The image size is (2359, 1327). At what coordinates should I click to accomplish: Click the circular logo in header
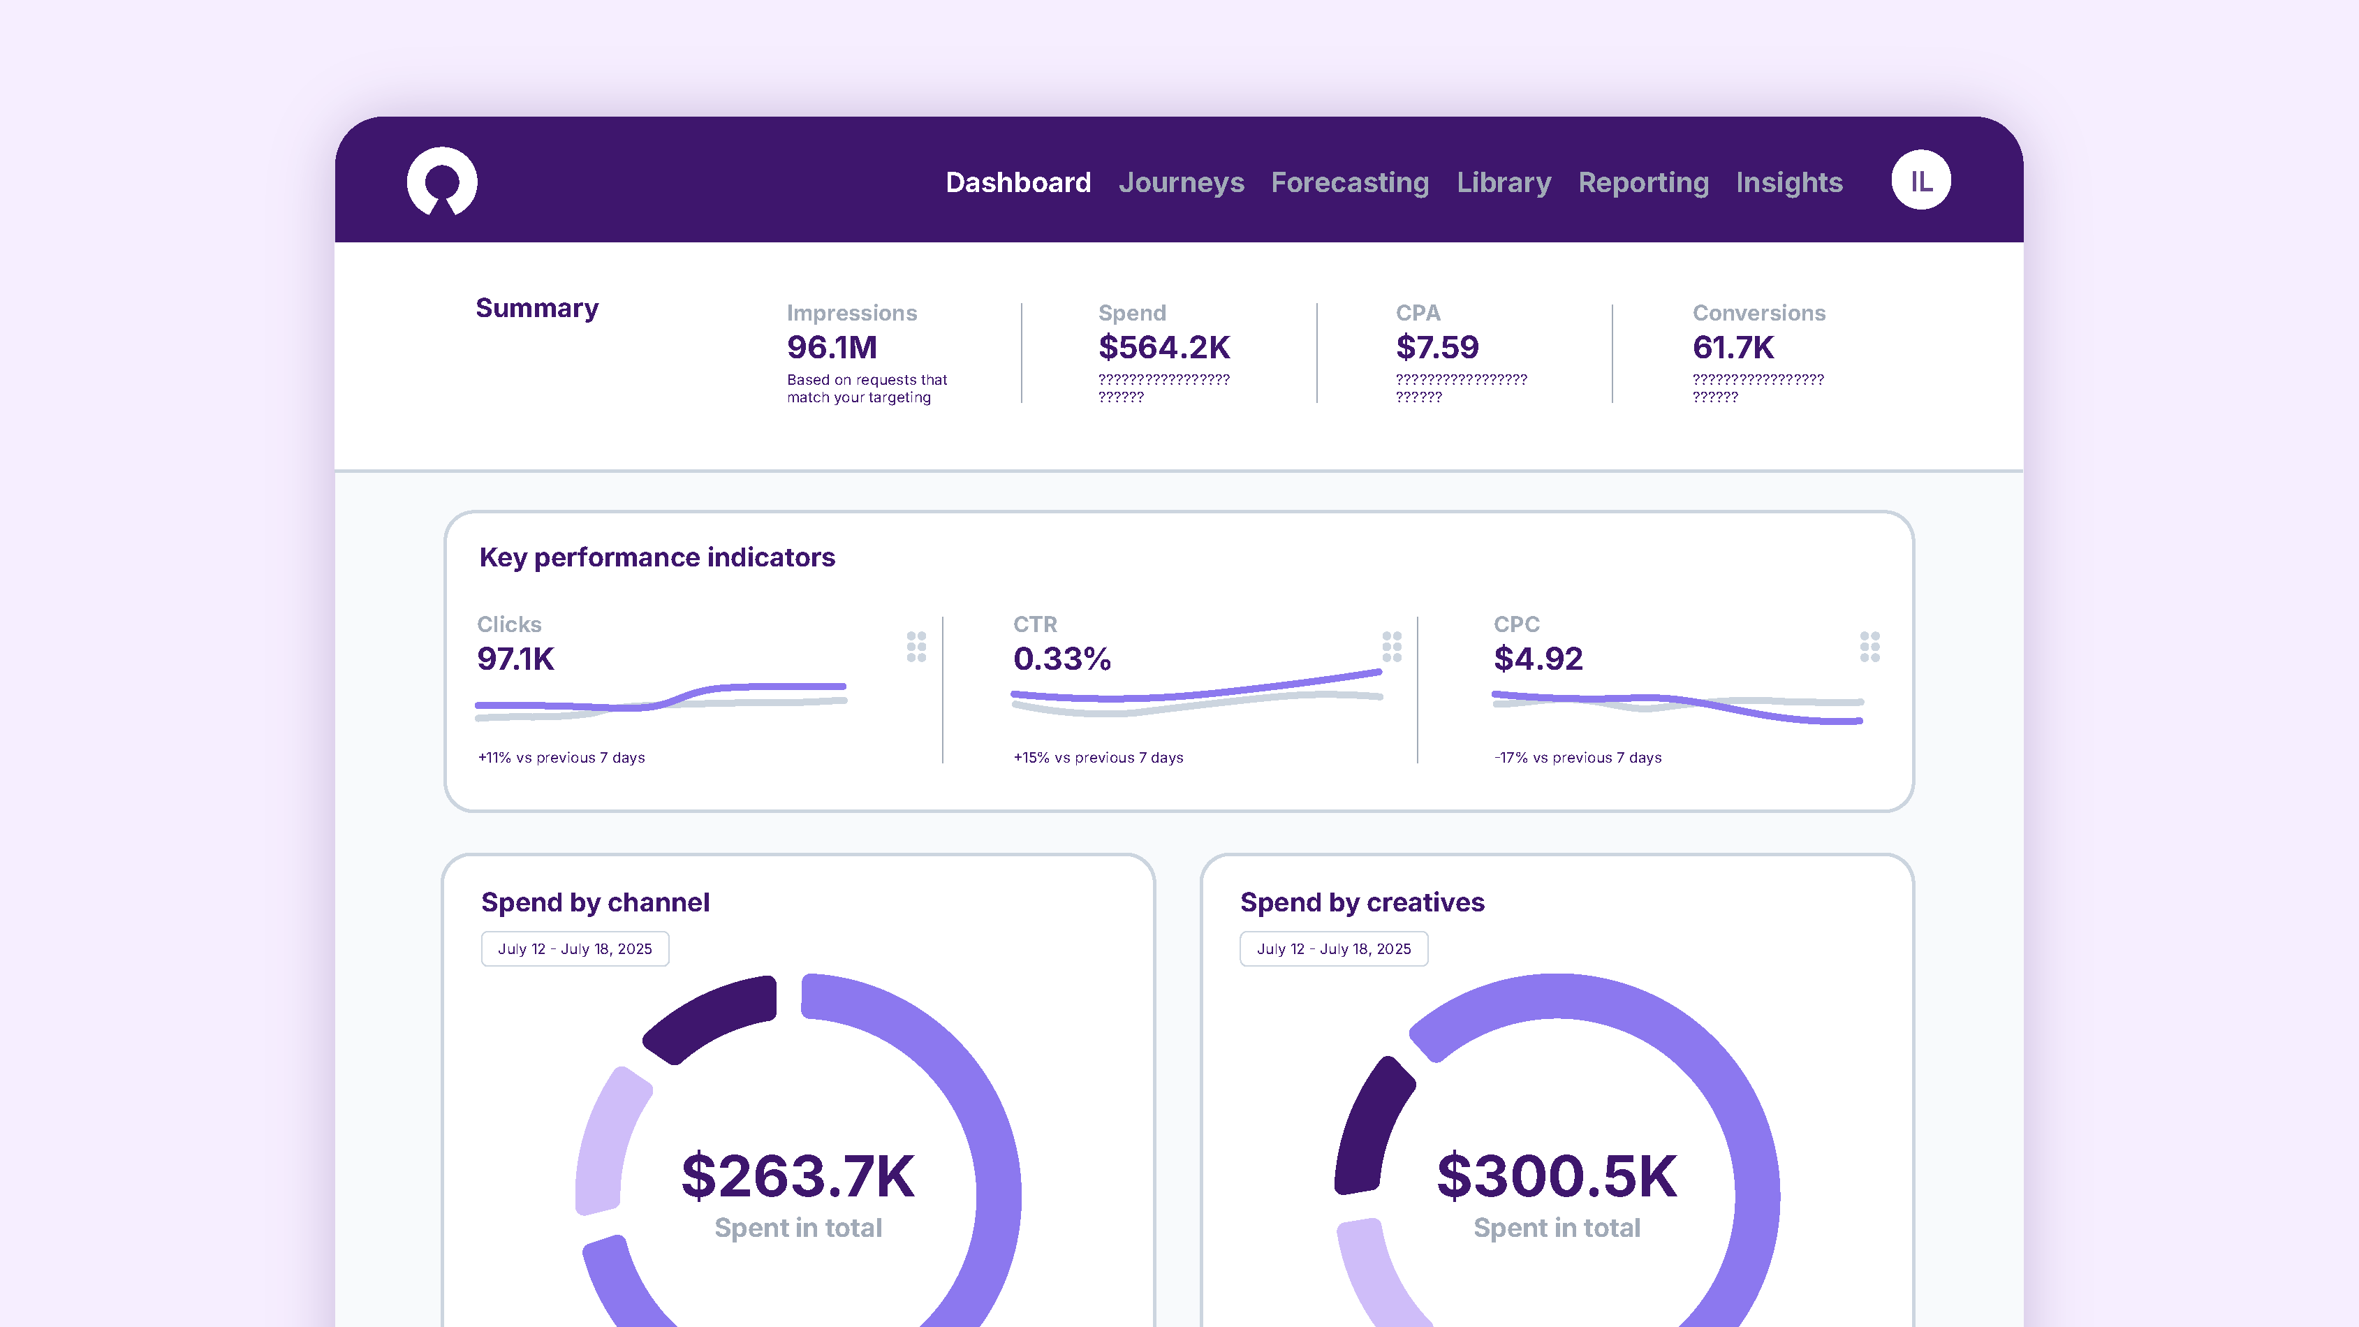coord(441,182)
